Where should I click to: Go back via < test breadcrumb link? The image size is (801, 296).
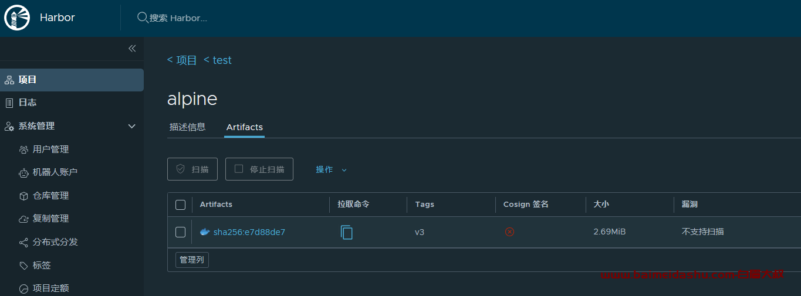[x=217, y=60]
